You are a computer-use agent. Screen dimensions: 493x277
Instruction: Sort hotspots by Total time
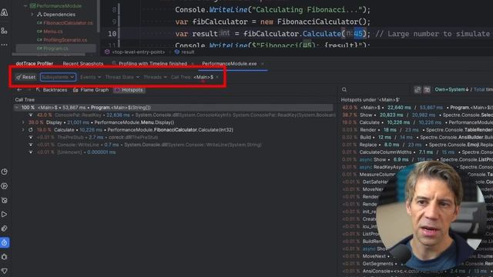(483, 90)
